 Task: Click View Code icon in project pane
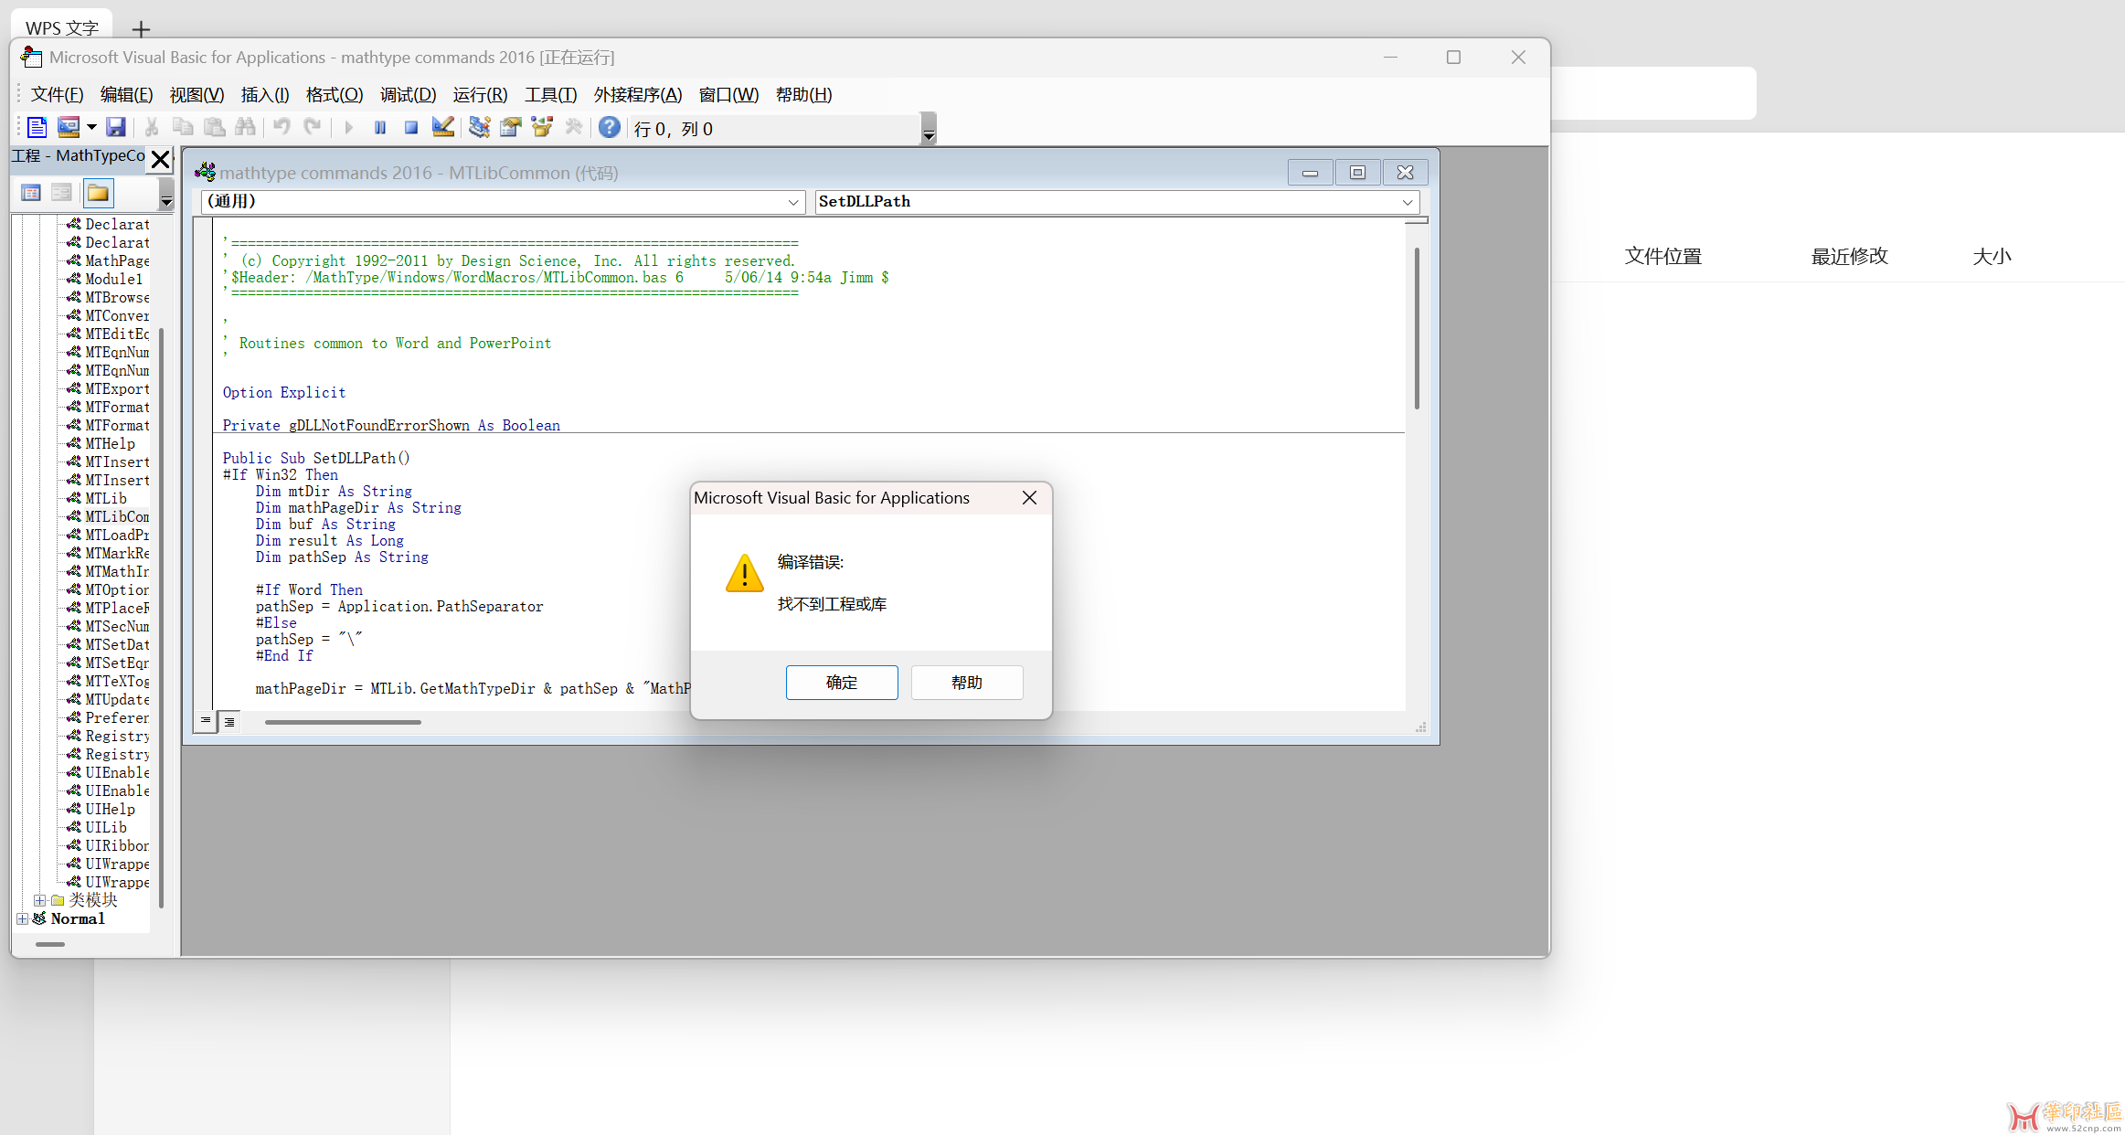point(31,193)
